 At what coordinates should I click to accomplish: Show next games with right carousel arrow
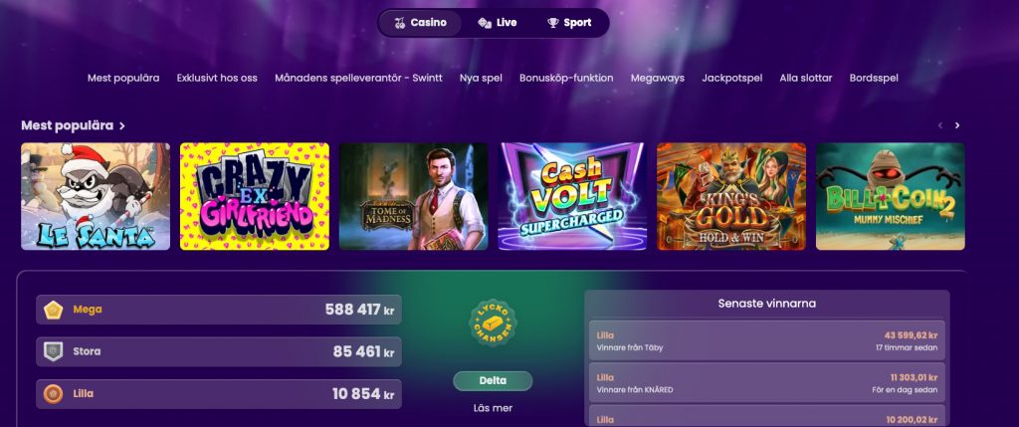[957, 125]
